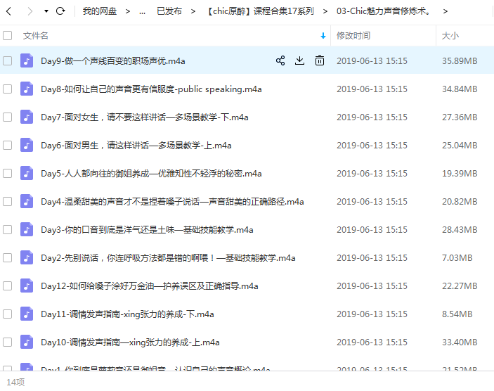Click the blue sort arrow in the filename column
Image resolution: width=494 pixels, height=391 pixels.
pyautogui.click(x=323, y=35)
